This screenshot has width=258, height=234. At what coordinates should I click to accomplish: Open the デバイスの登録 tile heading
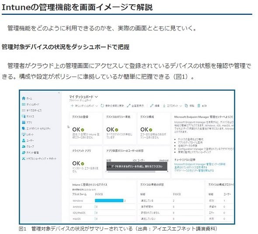click(80, 117)
